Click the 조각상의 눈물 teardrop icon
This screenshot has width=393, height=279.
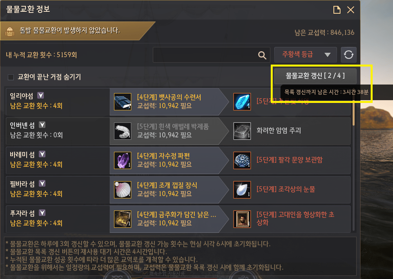coord(242,189)
